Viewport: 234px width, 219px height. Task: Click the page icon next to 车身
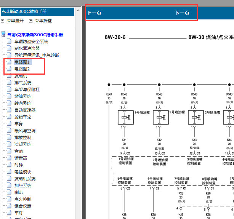(x=9, y=123)
